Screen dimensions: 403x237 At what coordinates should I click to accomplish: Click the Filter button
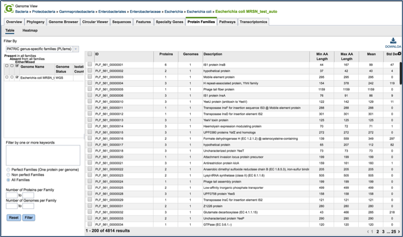point(29,218)
